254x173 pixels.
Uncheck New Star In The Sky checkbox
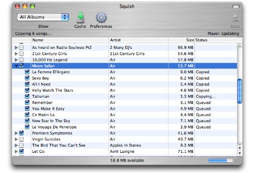point(27,121)
